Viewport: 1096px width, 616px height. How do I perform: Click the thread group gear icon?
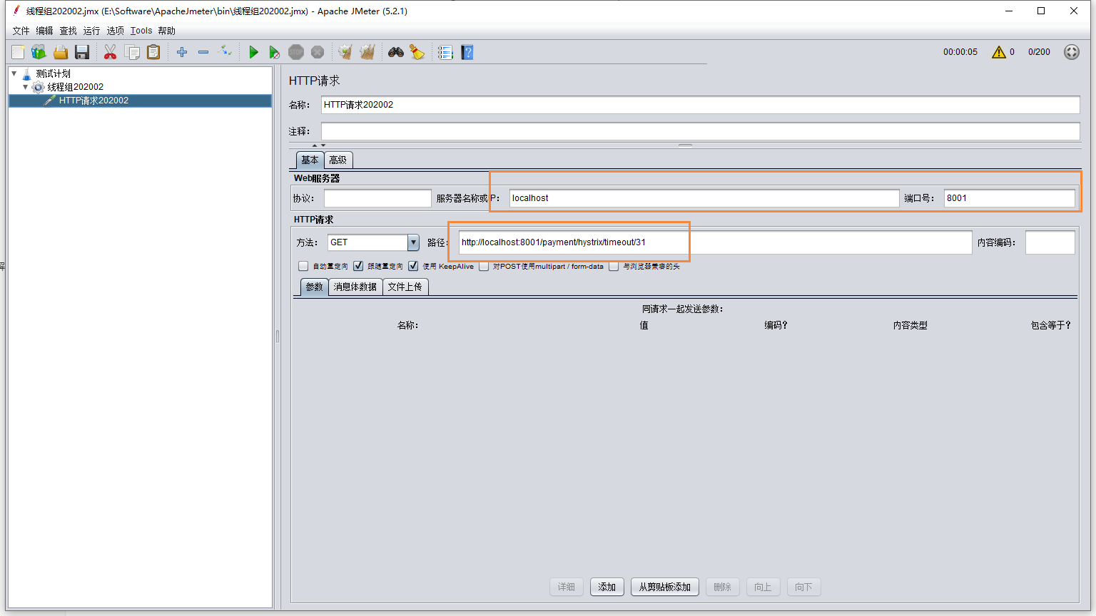click(x=39, y=87)
